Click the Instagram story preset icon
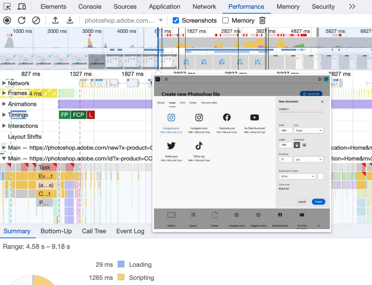The width and height of the screenshot is (372, 285). tap(199, 117)
